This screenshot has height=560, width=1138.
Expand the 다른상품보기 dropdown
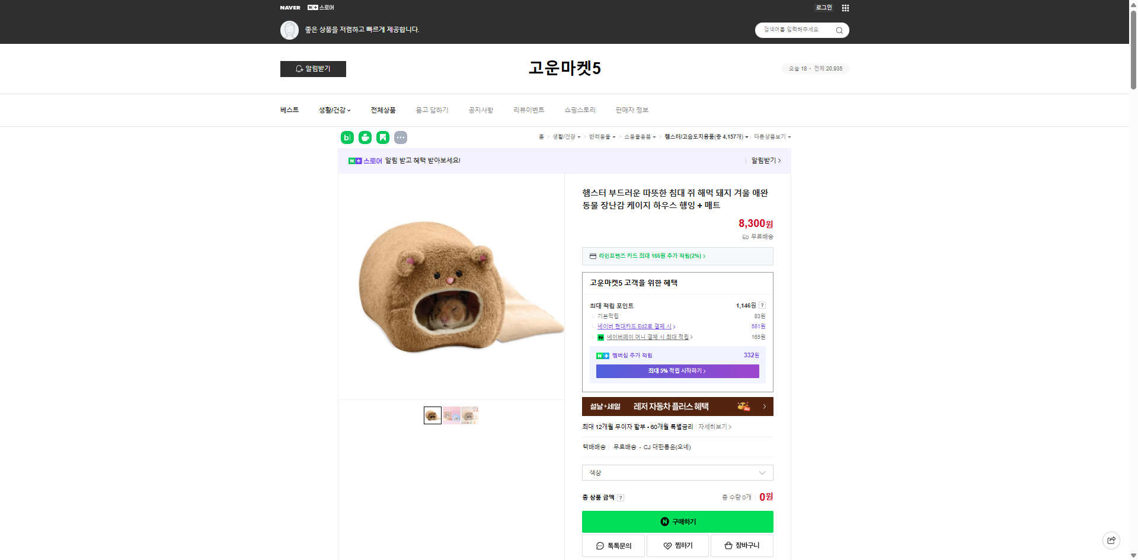tap(772, 137)
